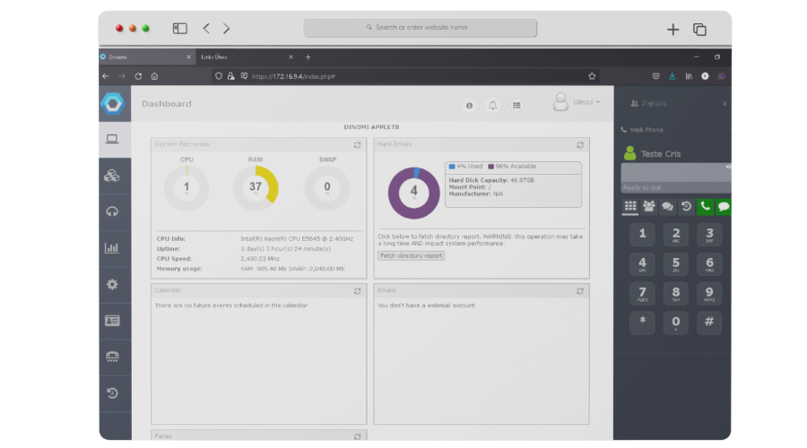Dial digit 0 on the keypad

[x=676, y=323]
